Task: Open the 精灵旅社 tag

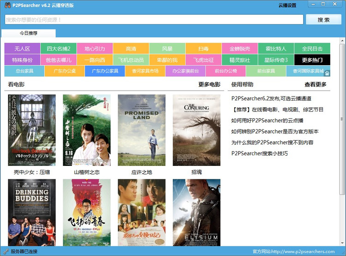Action: coord(239,60)
